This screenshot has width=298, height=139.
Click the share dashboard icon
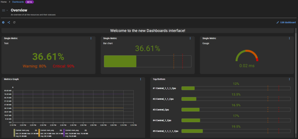(9, 22)
